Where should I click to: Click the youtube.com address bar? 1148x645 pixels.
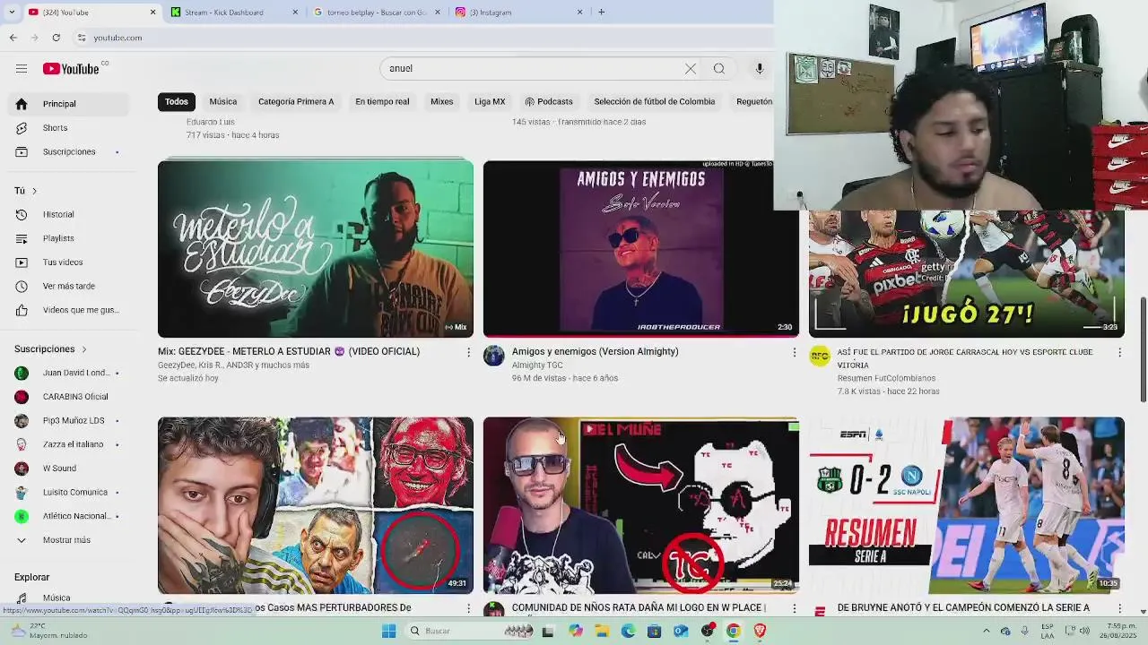(x=422, y=38)
